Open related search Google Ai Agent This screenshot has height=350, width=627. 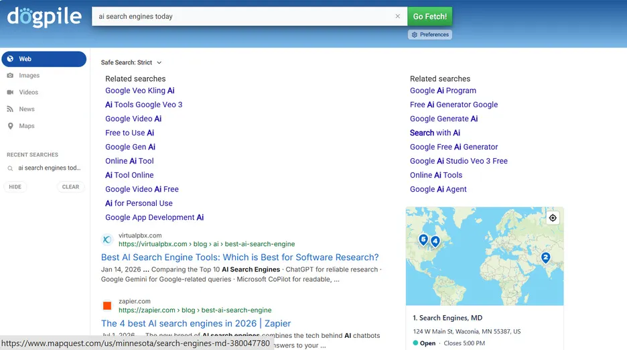[438, 189]
